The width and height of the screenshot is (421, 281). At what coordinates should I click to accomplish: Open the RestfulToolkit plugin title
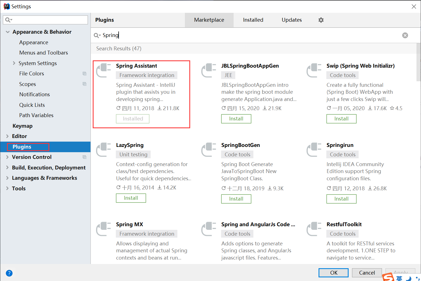coord(344,225)
